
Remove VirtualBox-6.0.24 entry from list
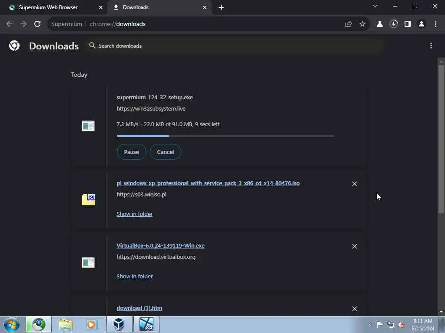[x=355, y=246]
